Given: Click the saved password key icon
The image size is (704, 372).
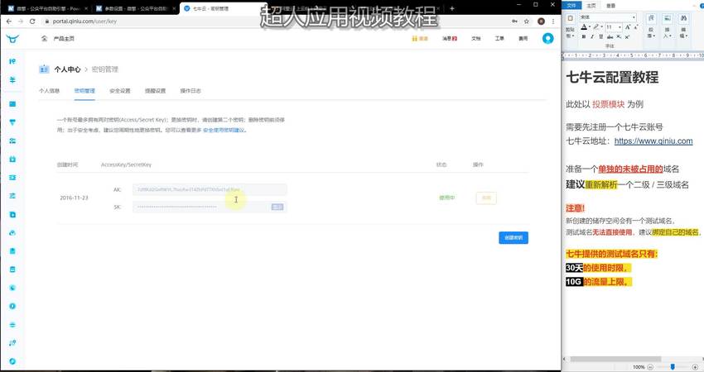Looking at the screenshot, I should 514,21.
